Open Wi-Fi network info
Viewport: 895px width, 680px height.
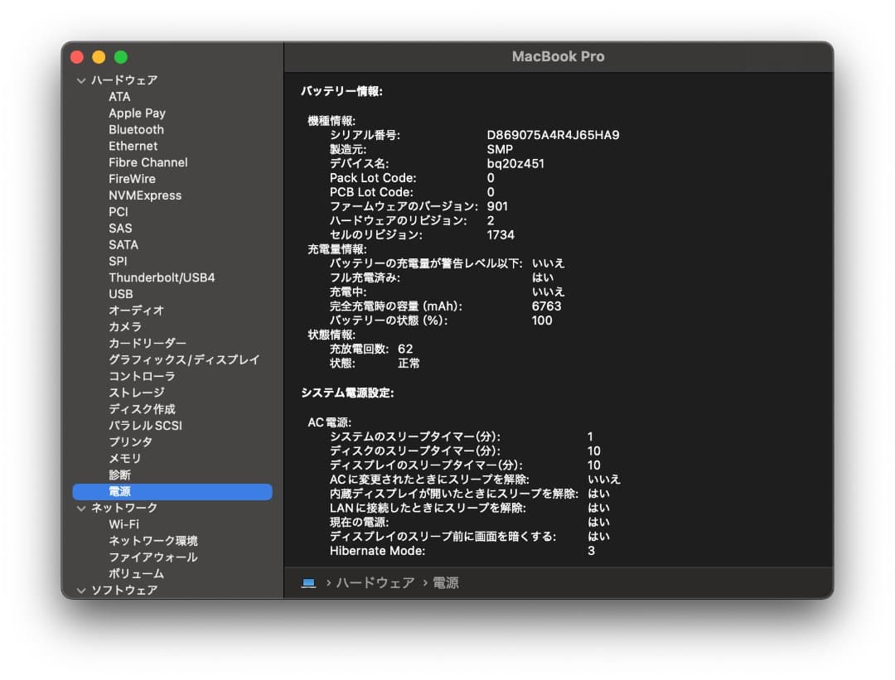tap(123, 524)
